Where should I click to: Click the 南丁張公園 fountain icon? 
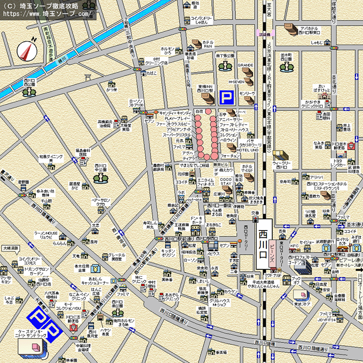click(x=225, y=66)
